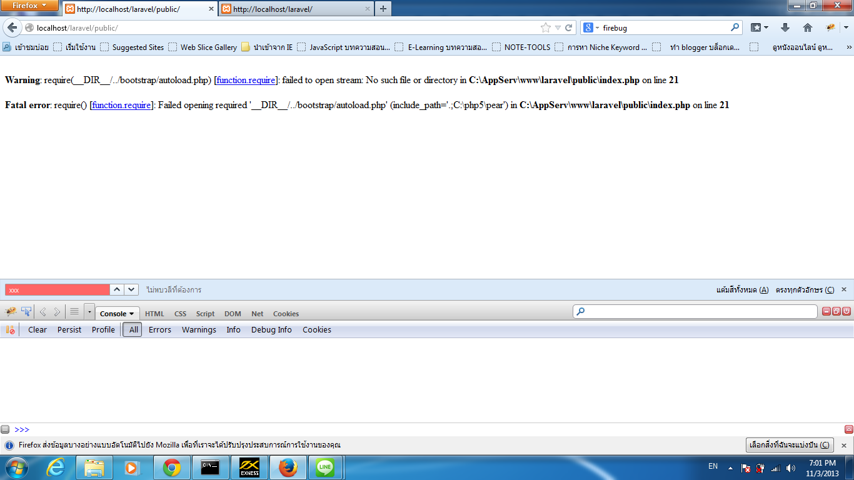Filter console by Warnings
This screenshot has height=480, width=854.
199,330
